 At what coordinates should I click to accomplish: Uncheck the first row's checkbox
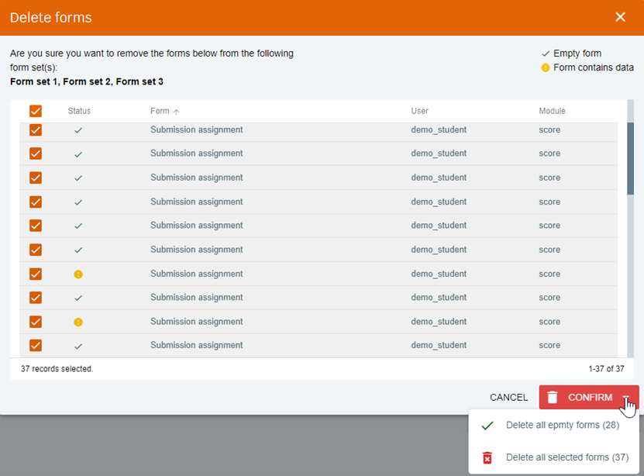pos(36,129)
